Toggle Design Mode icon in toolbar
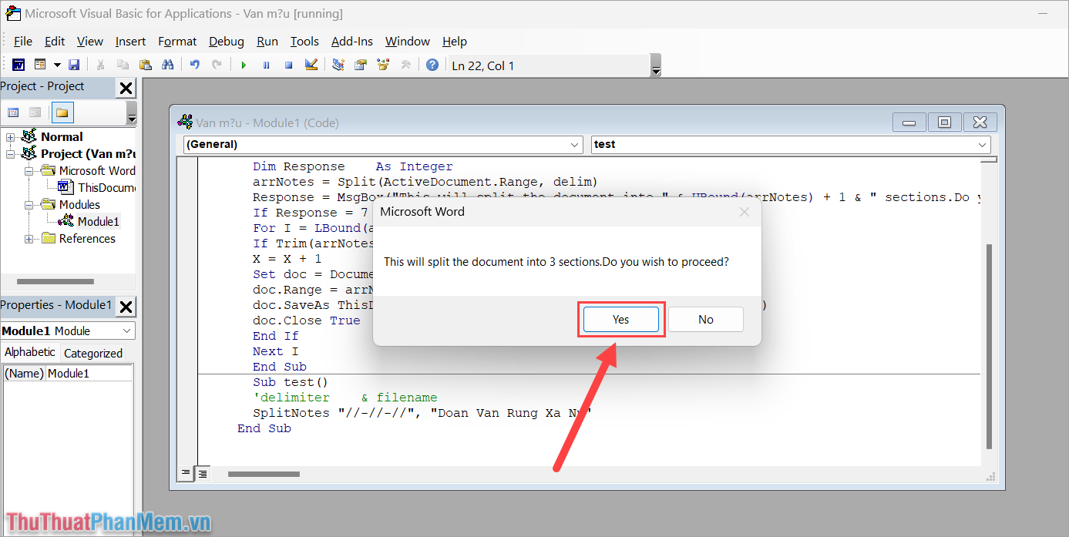The width and height of the screenshot is (1069, 537). point(311,65)
